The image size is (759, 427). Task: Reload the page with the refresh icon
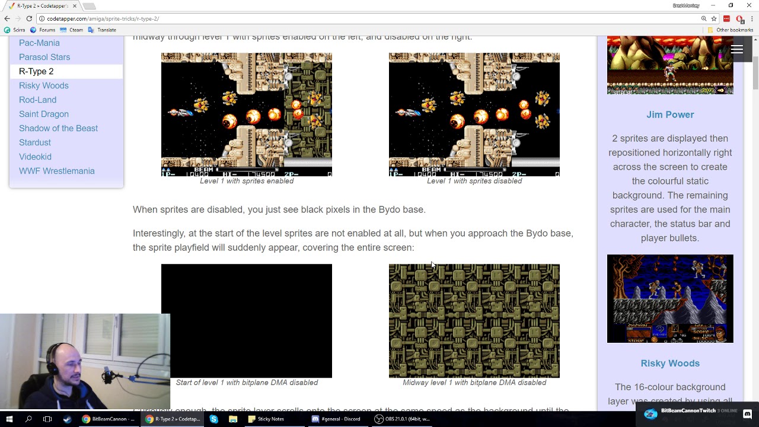coord(29,18)
